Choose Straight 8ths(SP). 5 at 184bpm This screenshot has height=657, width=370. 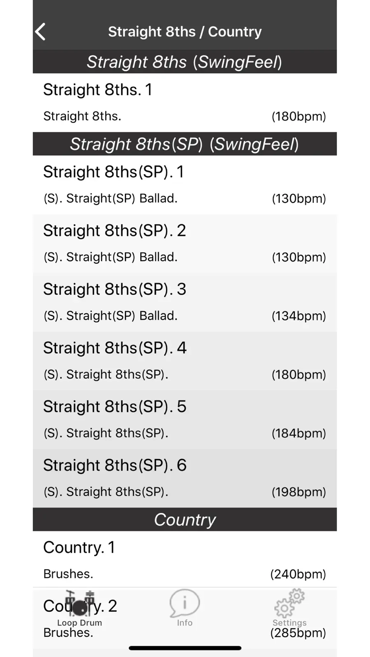(185, 420)
